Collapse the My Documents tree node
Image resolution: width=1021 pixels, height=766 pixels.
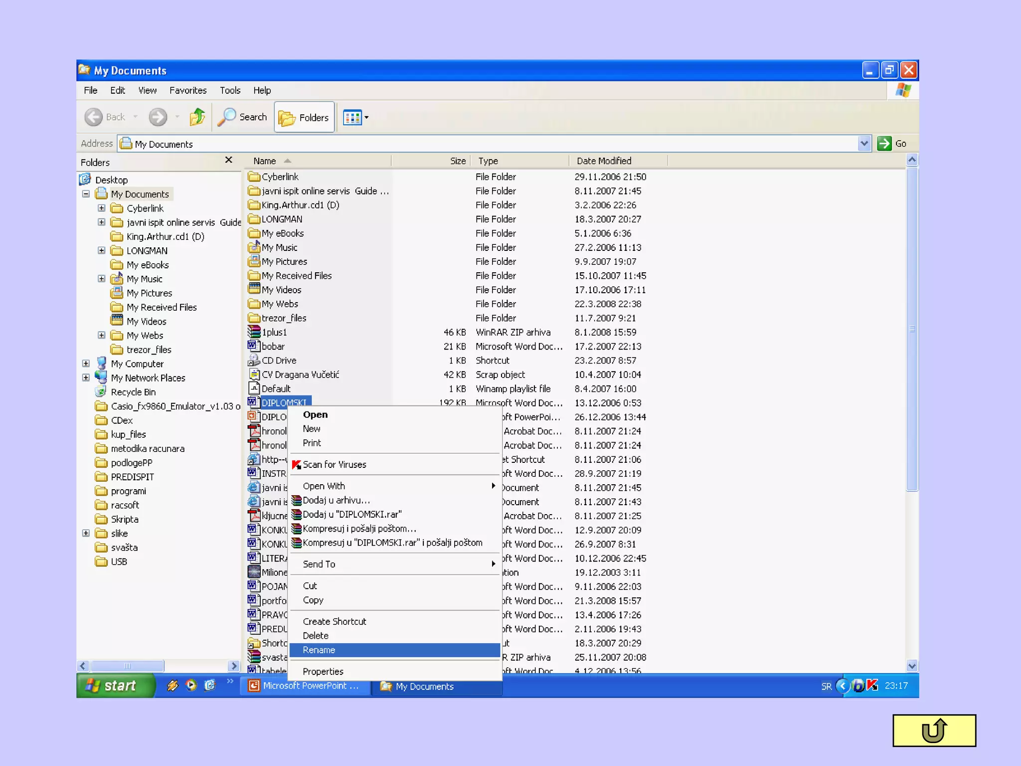pyautogui.click(x=86, y=194)
